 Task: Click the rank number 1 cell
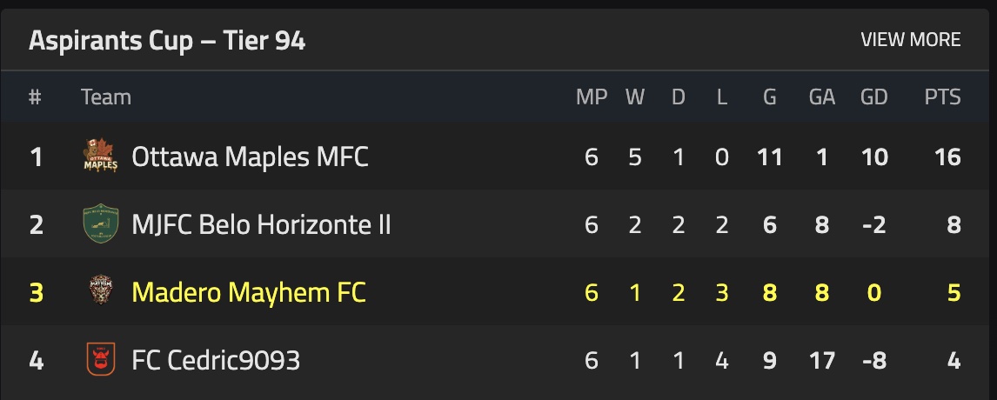[36, 157]
